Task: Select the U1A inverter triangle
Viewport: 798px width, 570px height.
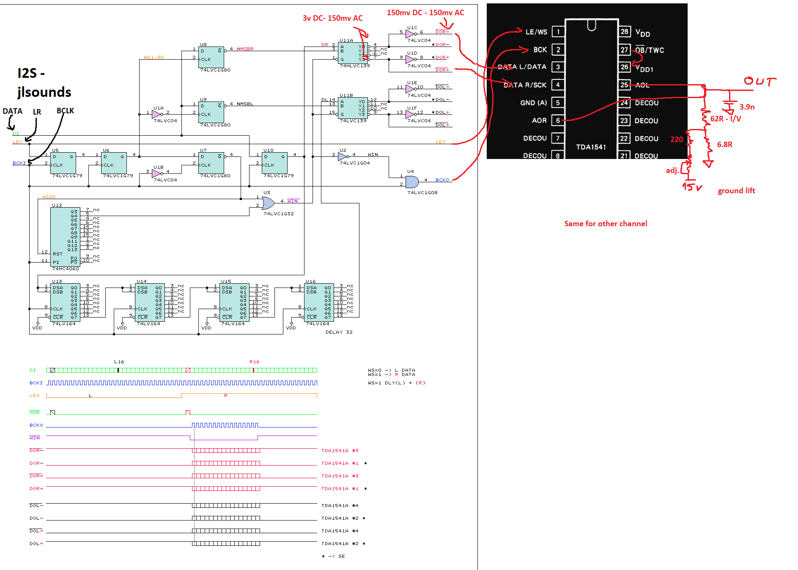Action: pyautogui.click(x=156, y=114)
